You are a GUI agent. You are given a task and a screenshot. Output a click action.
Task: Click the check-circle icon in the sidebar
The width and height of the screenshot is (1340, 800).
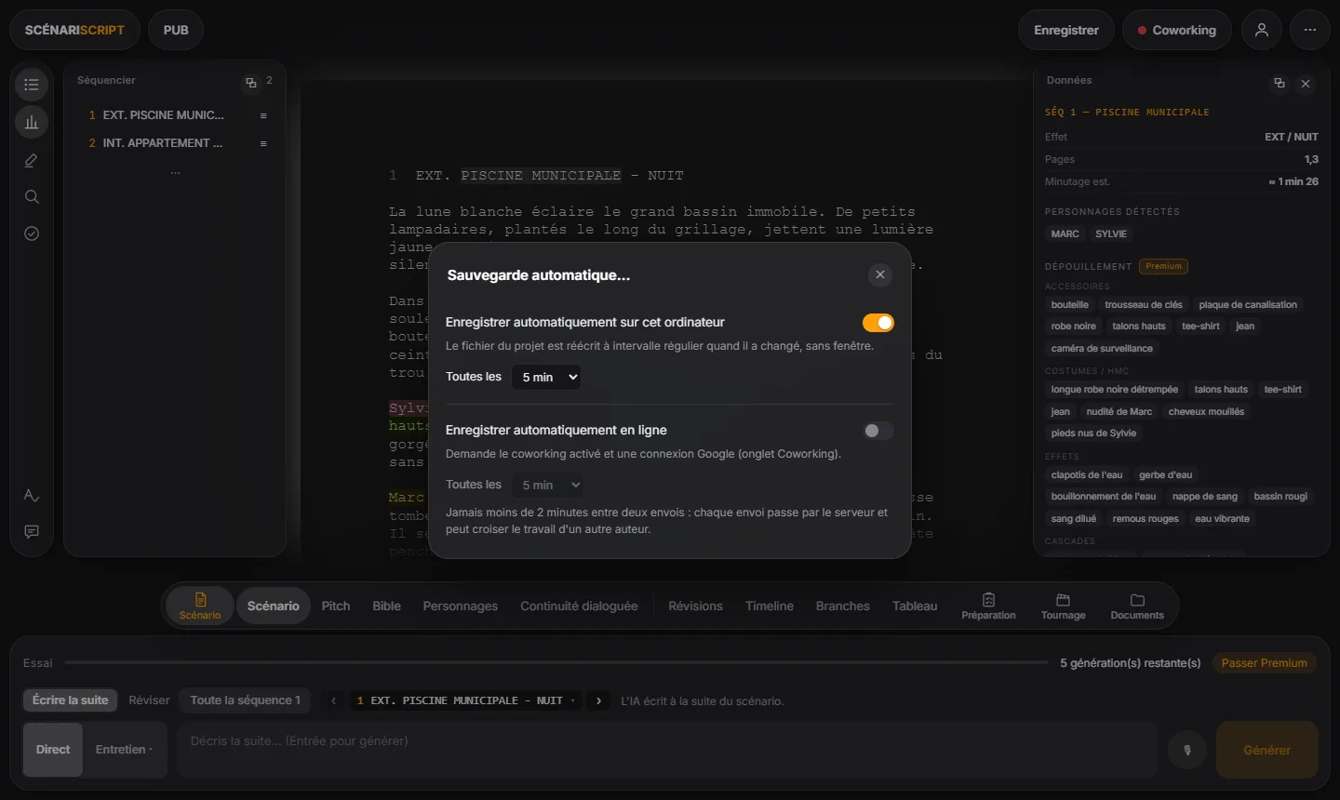click(32, 233)
